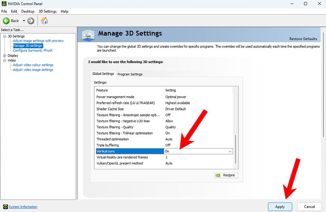Screen dimensions: 326x212
Task: Open the NVIDIA home page via house icon
Action: [44, 21]
